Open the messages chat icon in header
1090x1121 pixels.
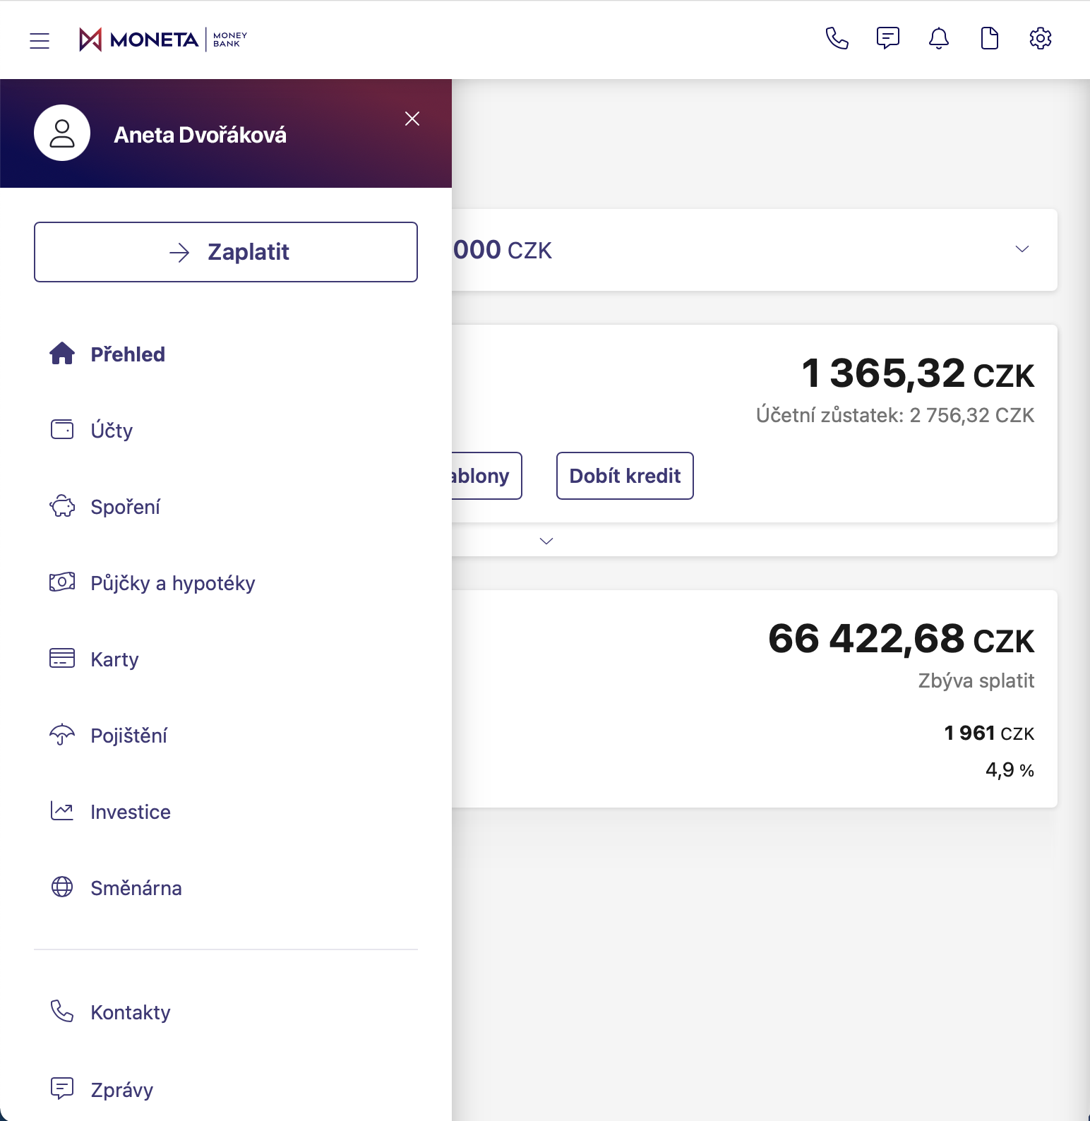[x=887, y=38]
